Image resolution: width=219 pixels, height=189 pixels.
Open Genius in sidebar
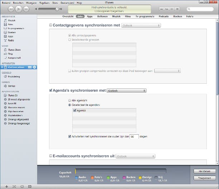click(x=11, y=86)
